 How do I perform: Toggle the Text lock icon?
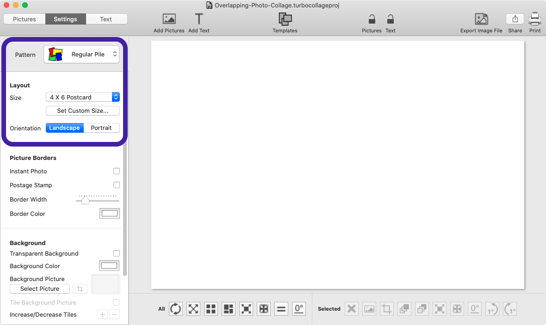[x=391, y=19]
